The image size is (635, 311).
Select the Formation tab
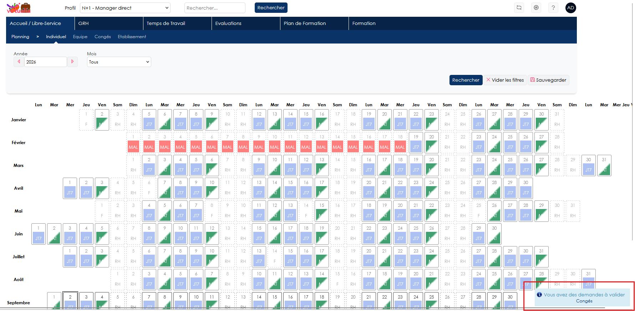coord(364,23)
